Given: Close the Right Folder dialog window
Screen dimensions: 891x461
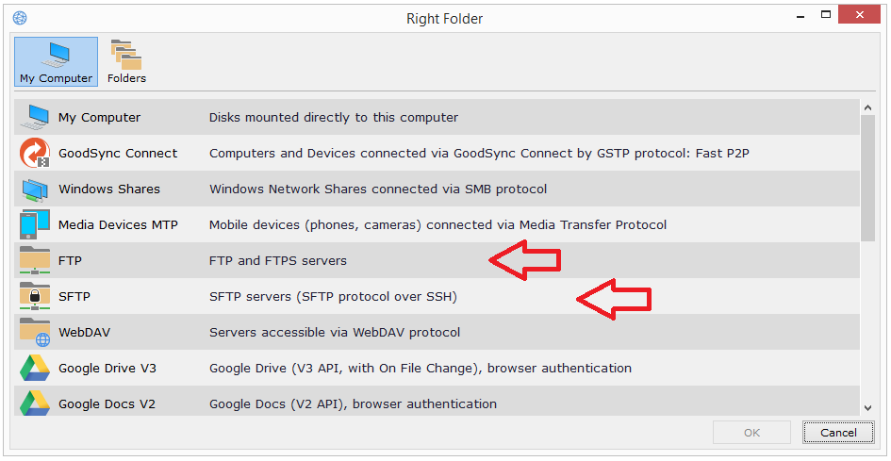Looking at the screenshot, I should click(865, 15).
